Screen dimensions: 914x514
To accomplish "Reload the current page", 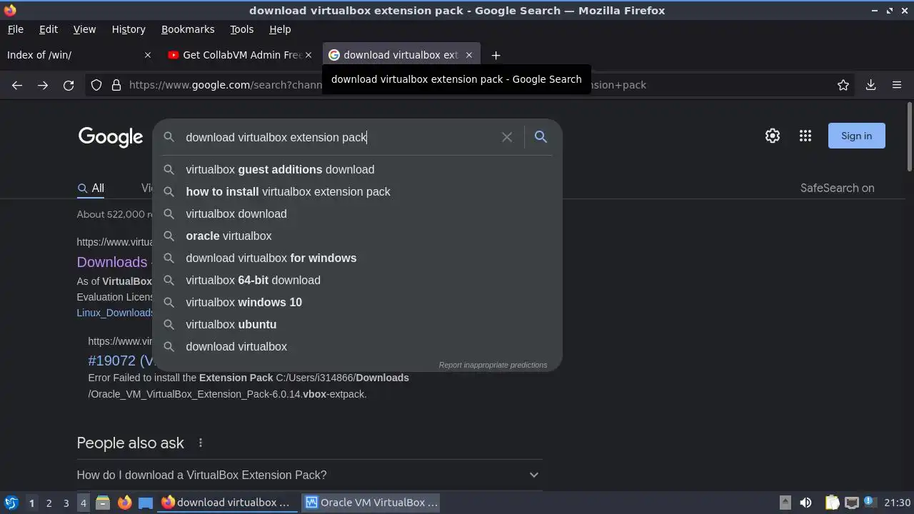I will tap(69, 85).
